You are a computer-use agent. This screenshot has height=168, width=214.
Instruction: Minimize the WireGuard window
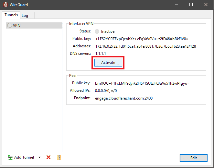coord(177,5)
